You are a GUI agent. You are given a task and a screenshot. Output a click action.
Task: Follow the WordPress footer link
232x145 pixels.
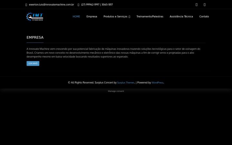pos(158,82)
